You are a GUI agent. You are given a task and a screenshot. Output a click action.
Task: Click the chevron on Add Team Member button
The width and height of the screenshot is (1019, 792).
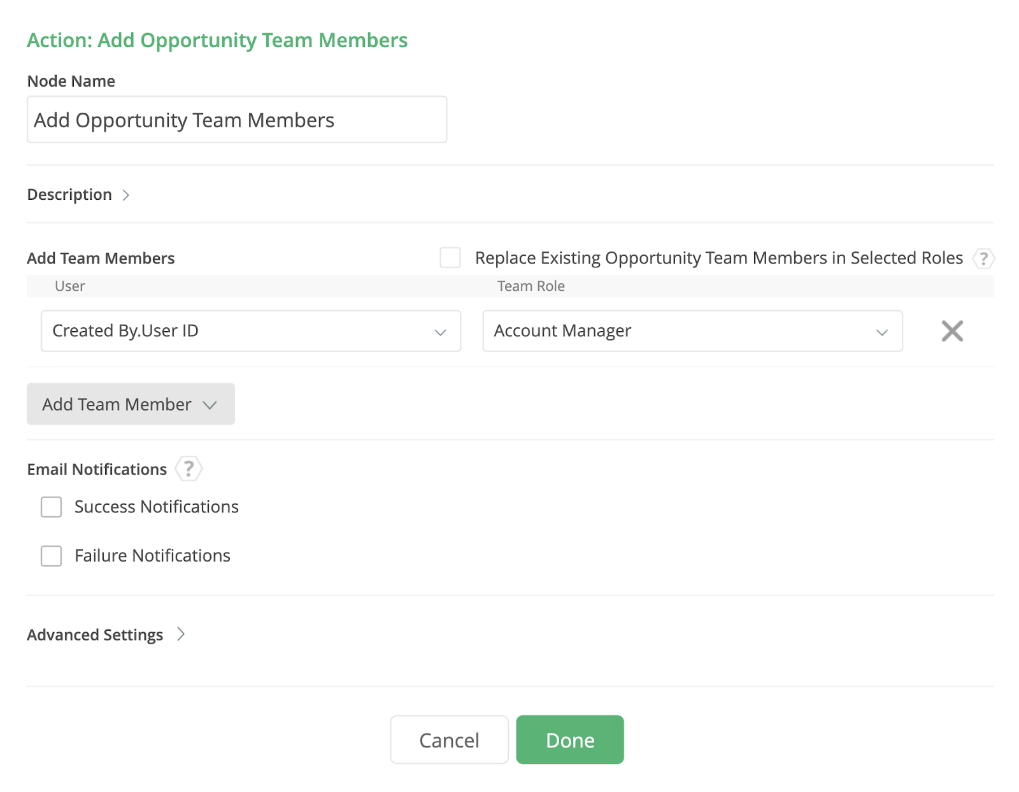pos(210,405)
